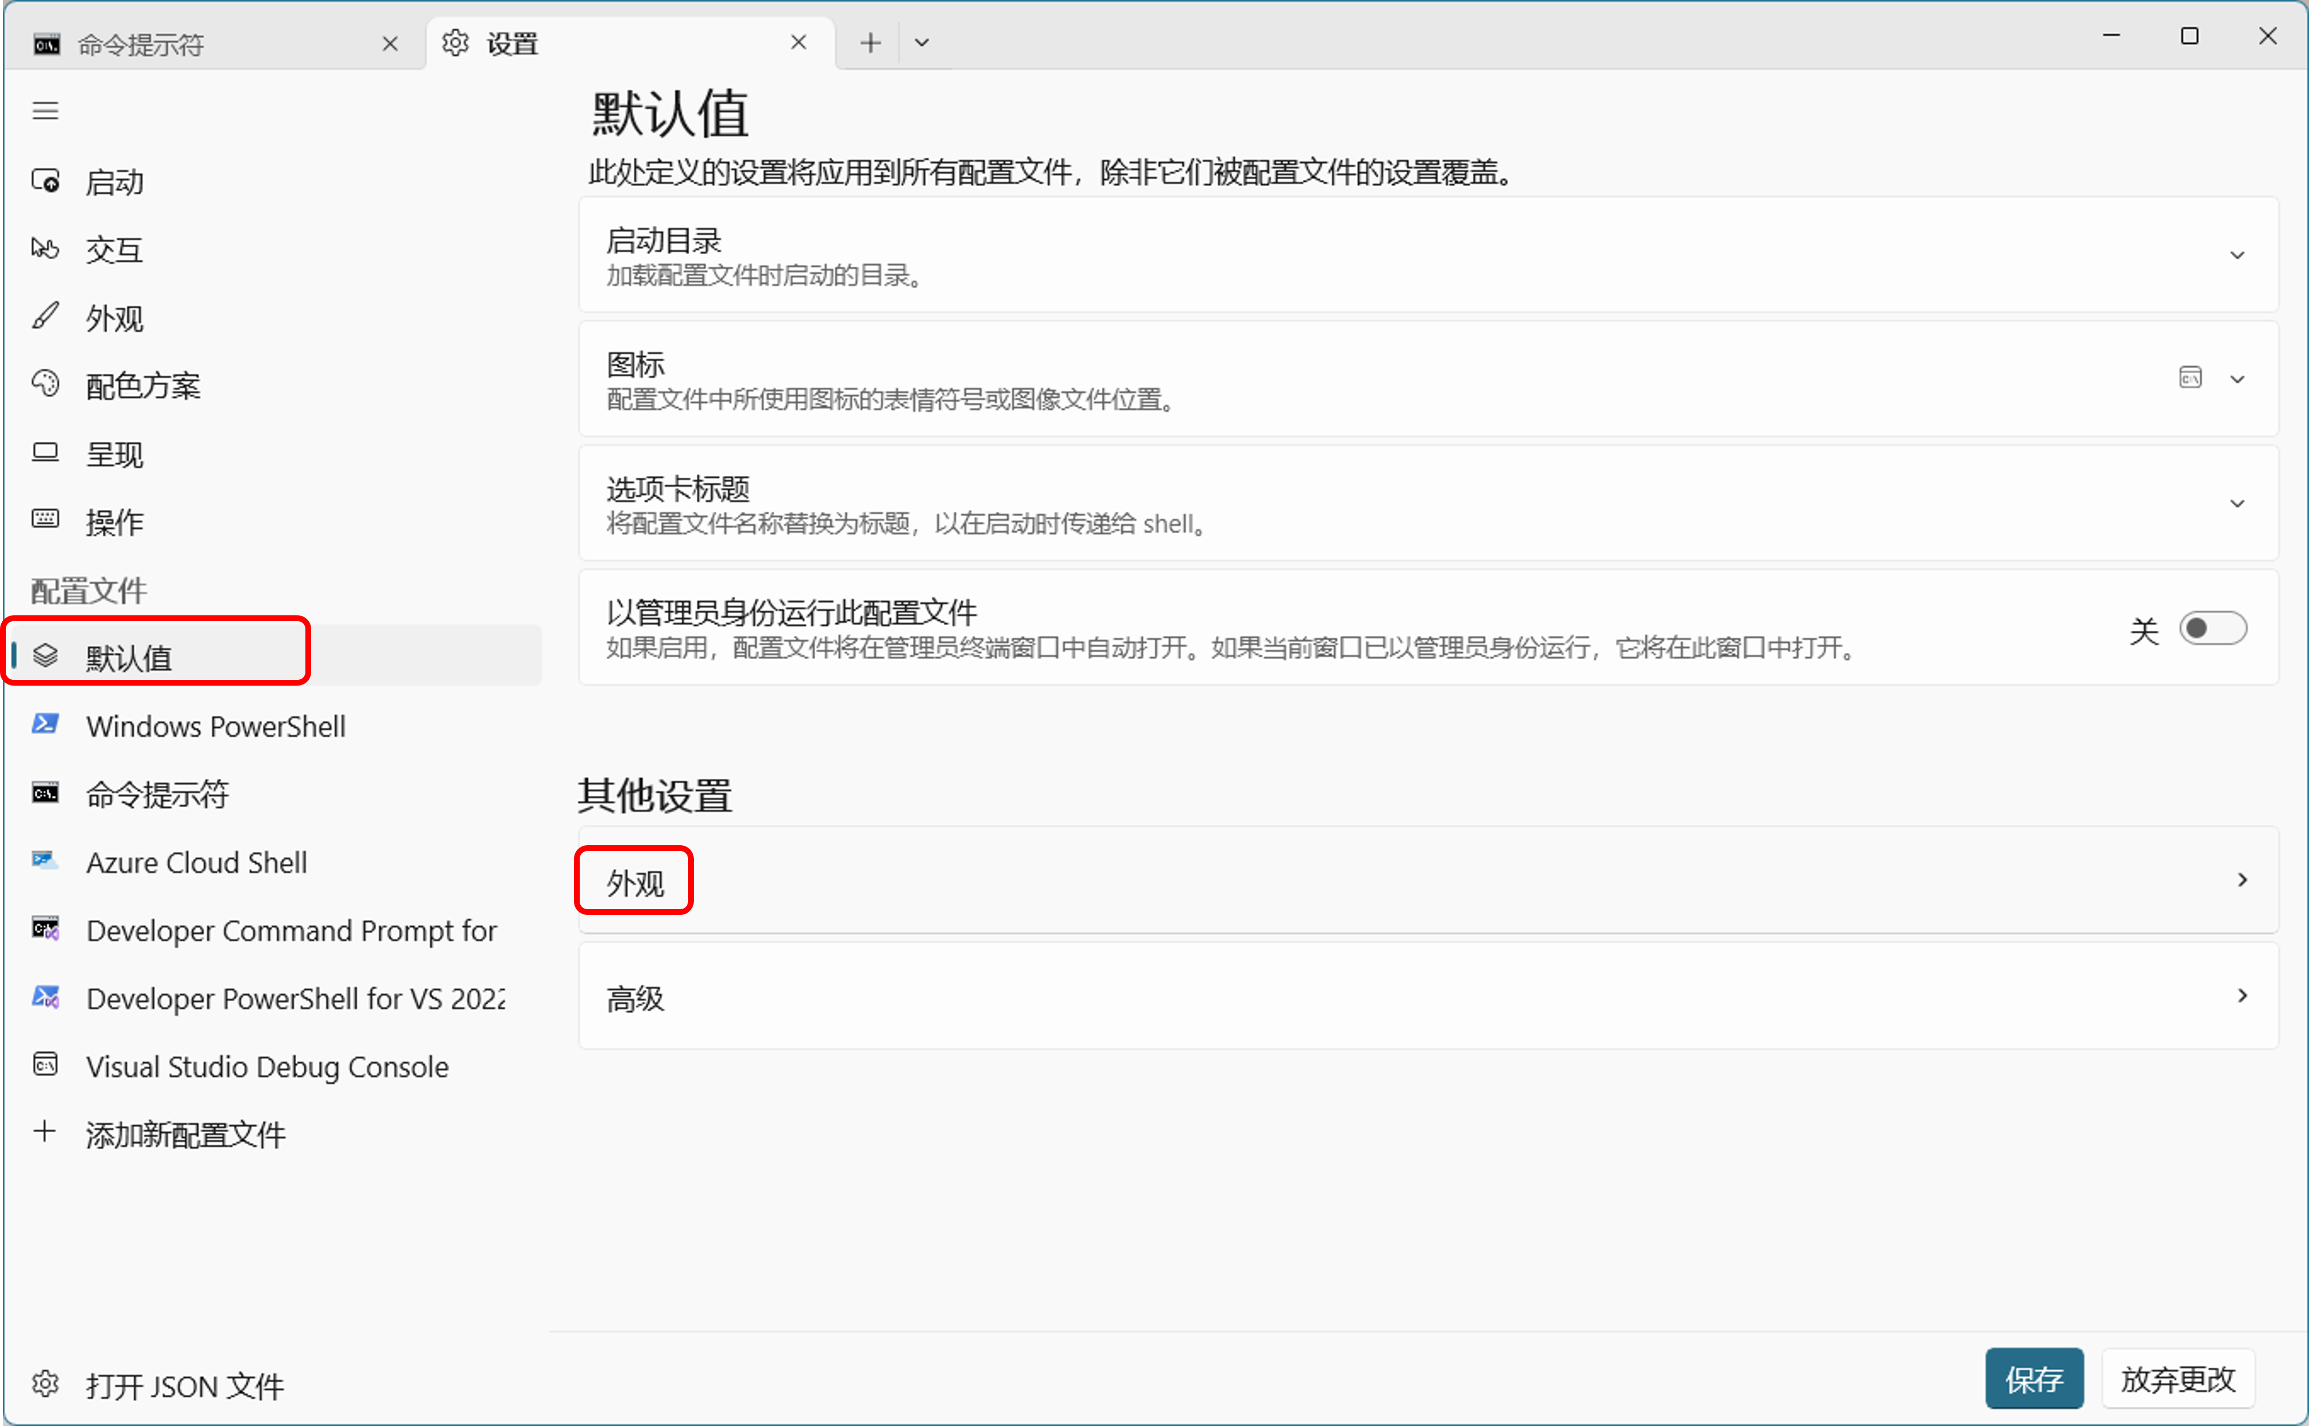Click the hamburger navigation menu icon
The image size is (2309, 1426).
pos(46,111)
